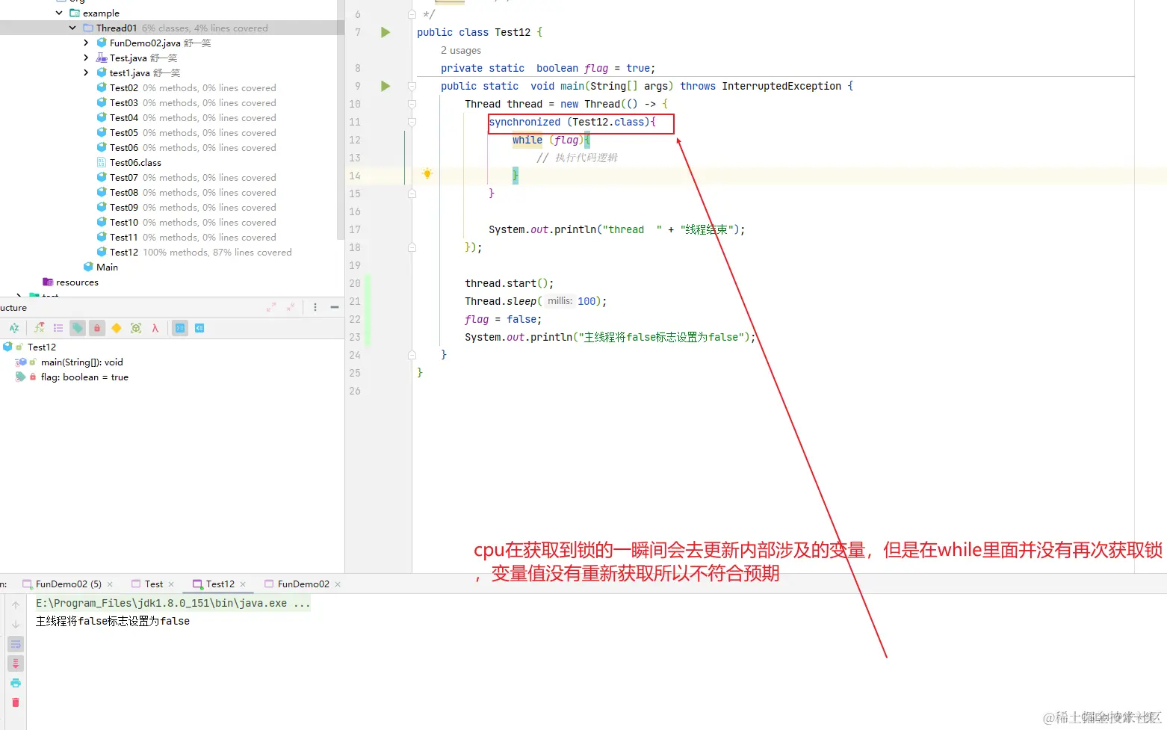Click the java.exe command line

pyautogui.click(x=173, y=603)
